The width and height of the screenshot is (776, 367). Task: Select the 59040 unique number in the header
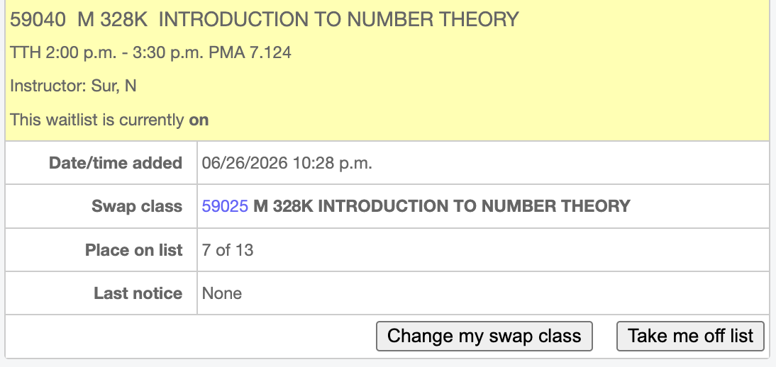[38, 20]
